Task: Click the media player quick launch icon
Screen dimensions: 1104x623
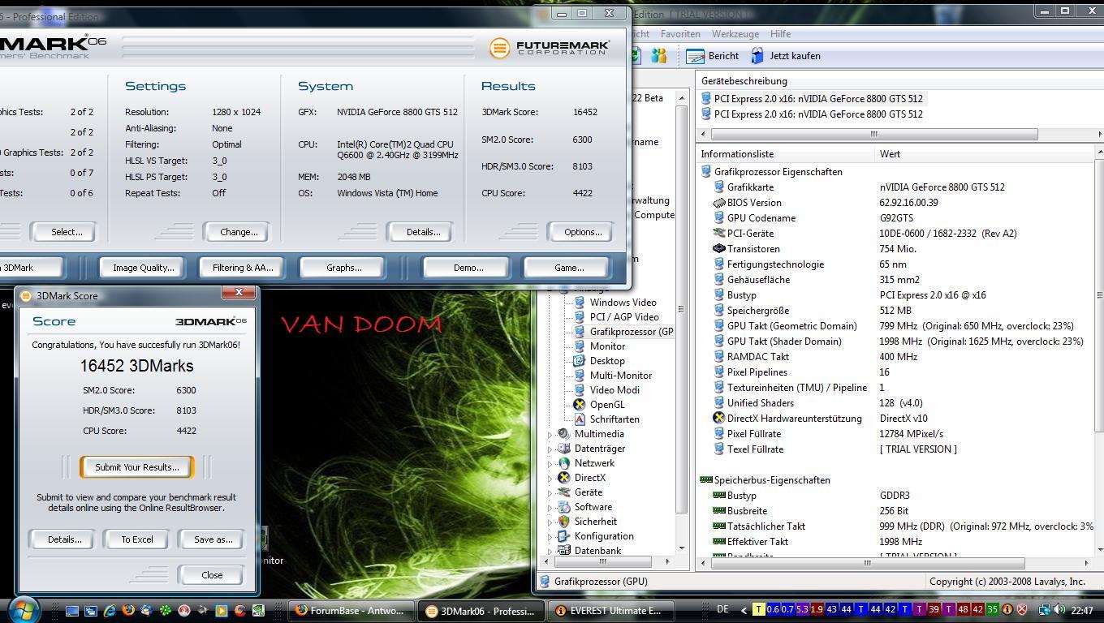Action: [x=221, y=611]
